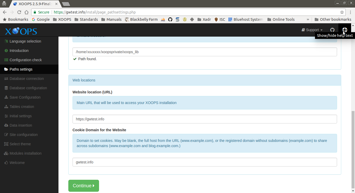Click the Website location URL field

(205, 119)
